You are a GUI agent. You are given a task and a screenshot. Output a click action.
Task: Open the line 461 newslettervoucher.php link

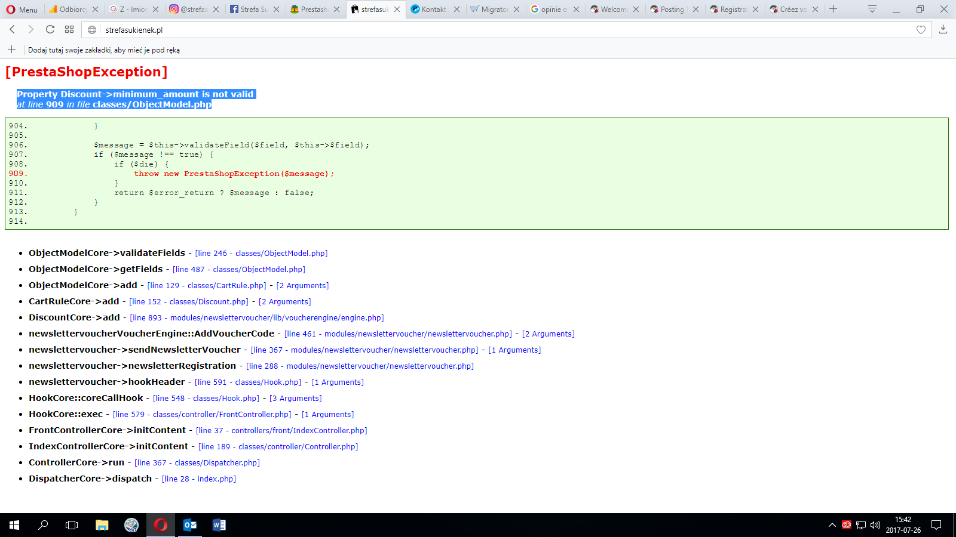(399, 334)
